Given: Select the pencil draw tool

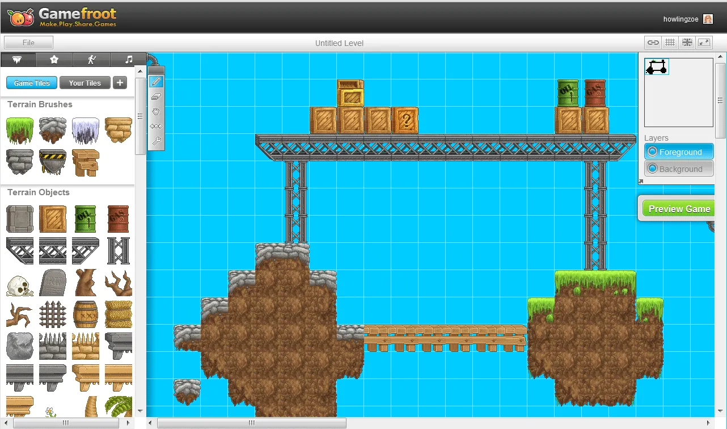Looking at the screenshot, I should pyautogui.click(x=156, y=82).
